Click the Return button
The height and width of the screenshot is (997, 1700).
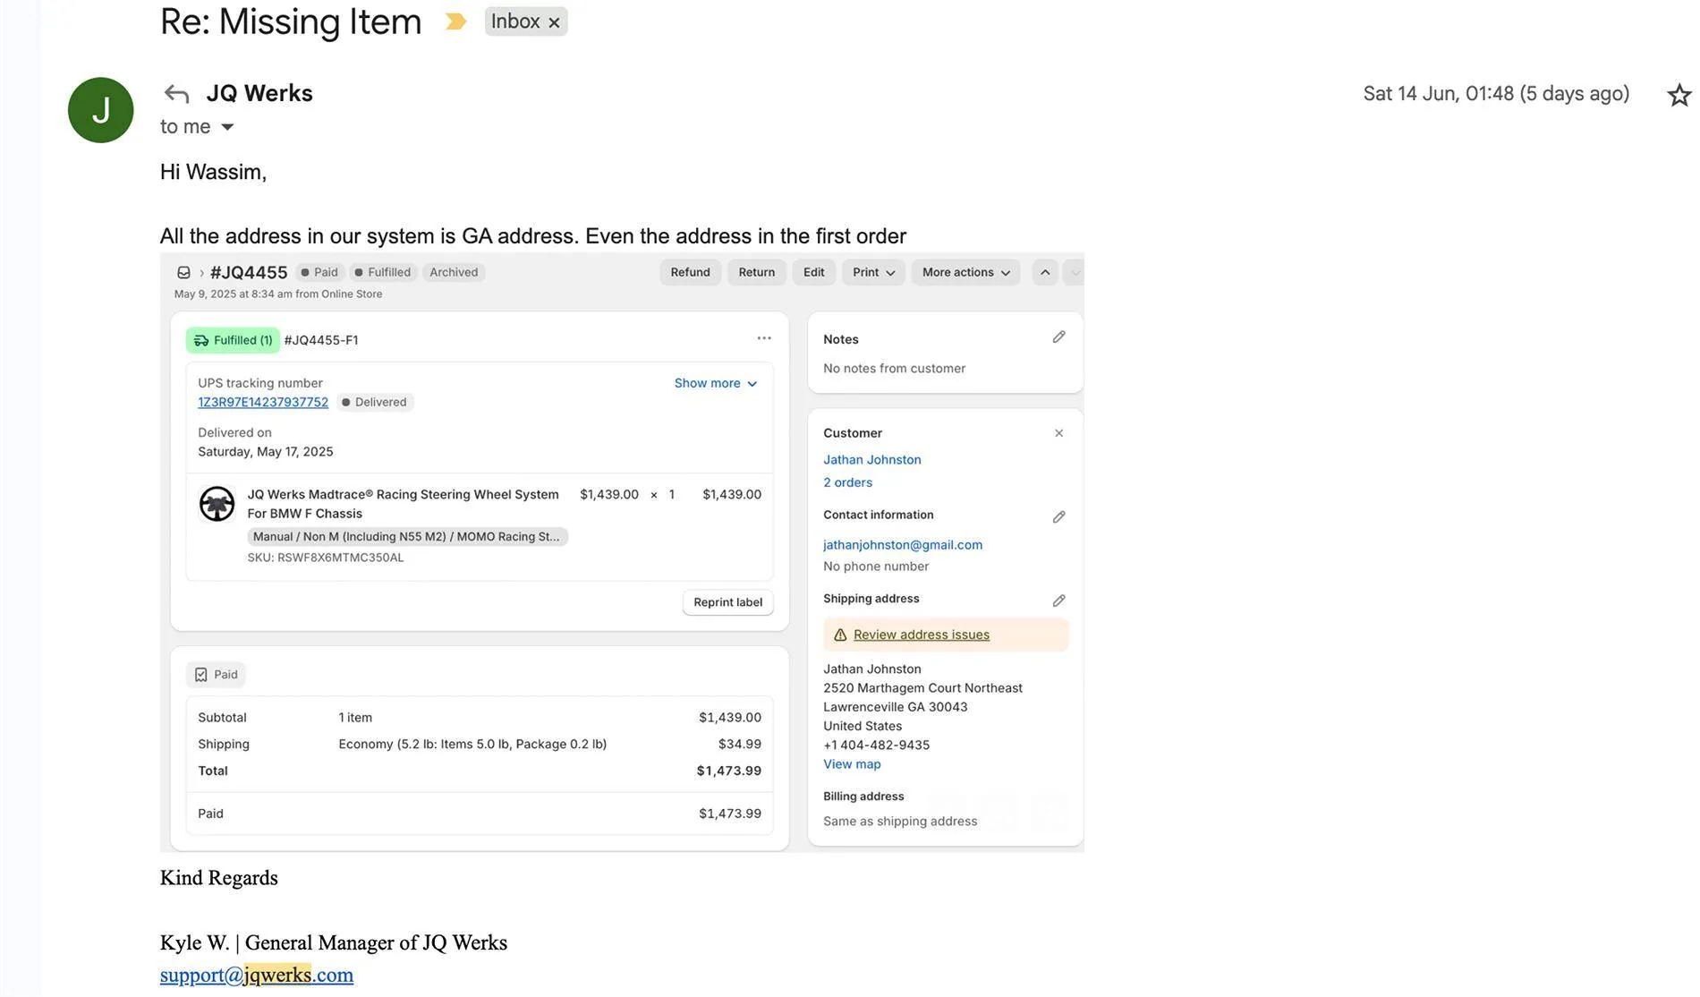(x=757, y=272)
